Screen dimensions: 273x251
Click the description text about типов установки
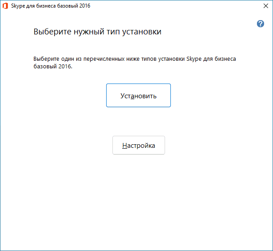point(135,63)
